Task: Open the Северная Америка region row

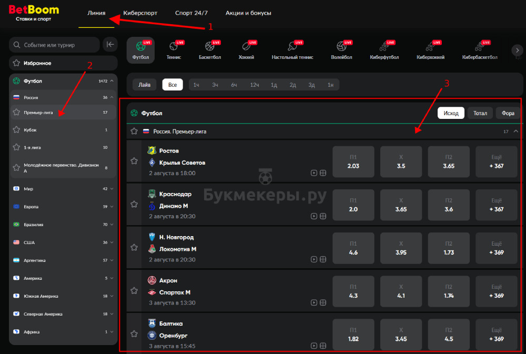Action: click(x=64, y=313)
